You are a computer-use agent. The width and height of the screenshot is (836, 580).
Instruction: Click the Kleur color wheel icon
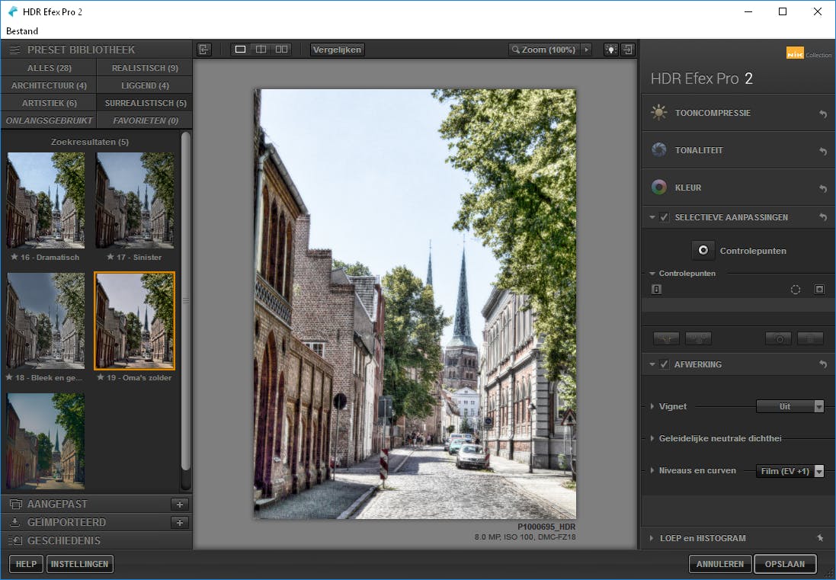659,187
